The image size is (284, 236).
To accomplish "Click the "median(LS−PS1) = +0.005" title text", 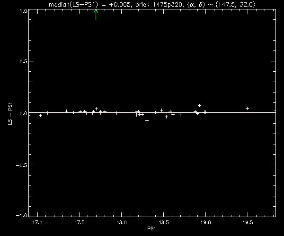I will pyautogui.click(x=89, y=5).
